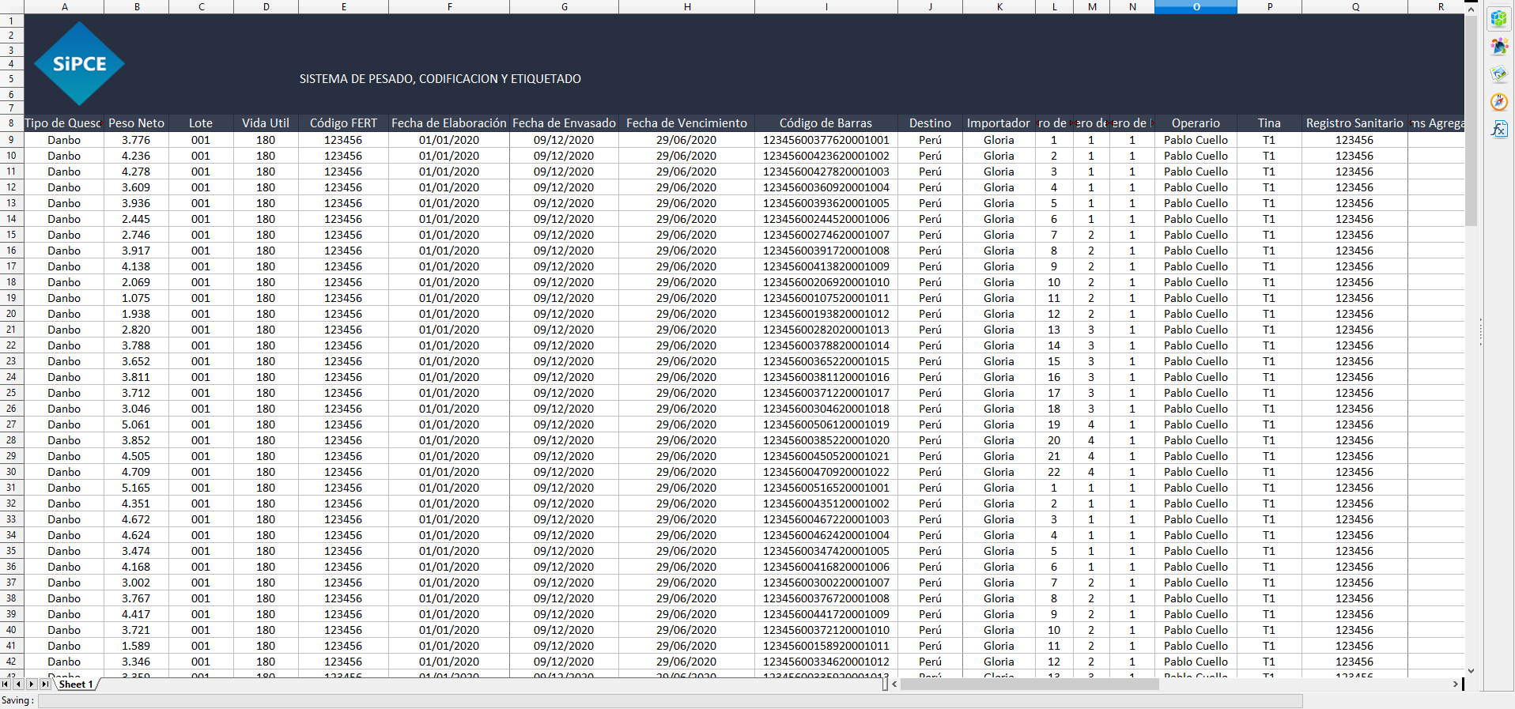This screenshot has height=709, width=1515.
Task: Click the 'Operario' header cell
Action: coord(1196,123)
